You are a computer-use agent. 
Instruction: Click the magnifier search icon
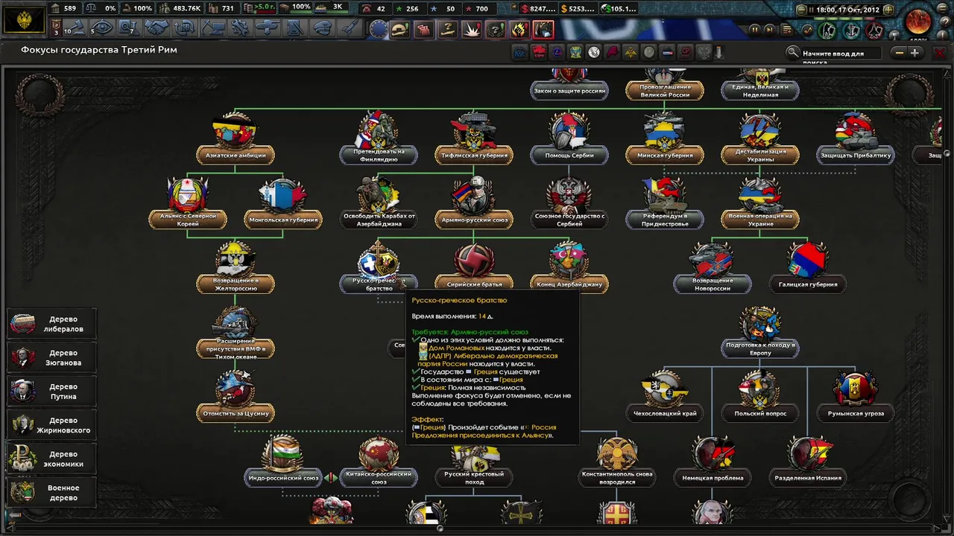click(x=793, y=53)
